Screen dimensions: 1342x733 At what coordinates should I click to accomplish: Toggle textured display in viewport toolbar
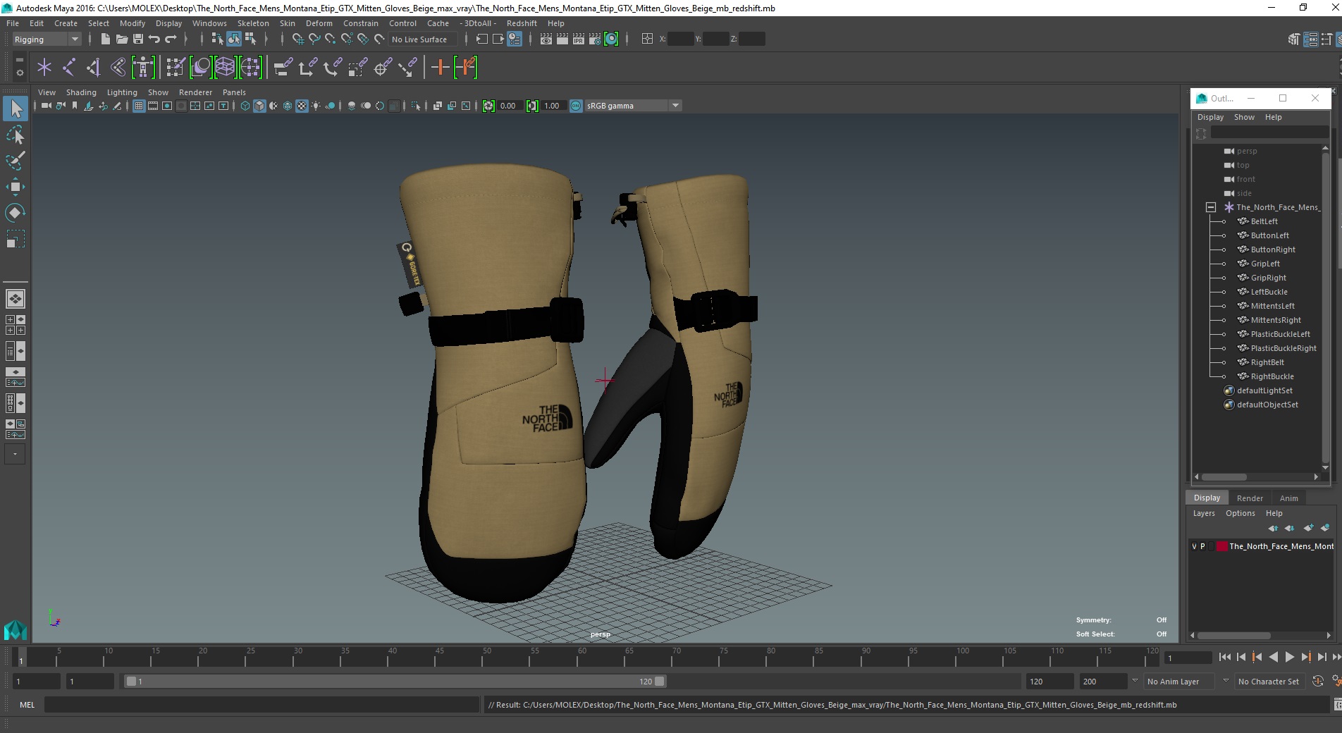tap(302, 106)
